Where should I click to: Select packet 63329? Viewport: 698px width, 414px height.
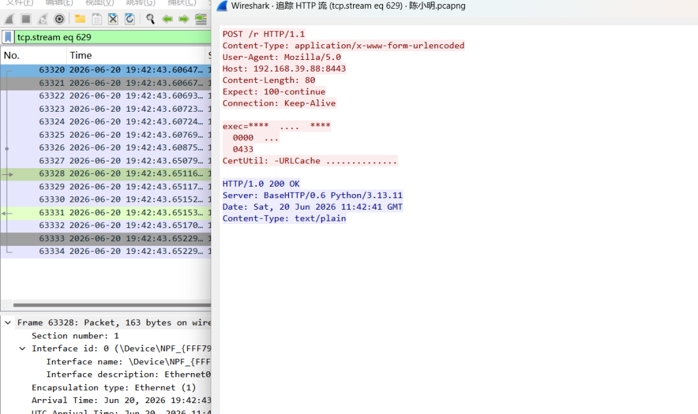[106, 187]
